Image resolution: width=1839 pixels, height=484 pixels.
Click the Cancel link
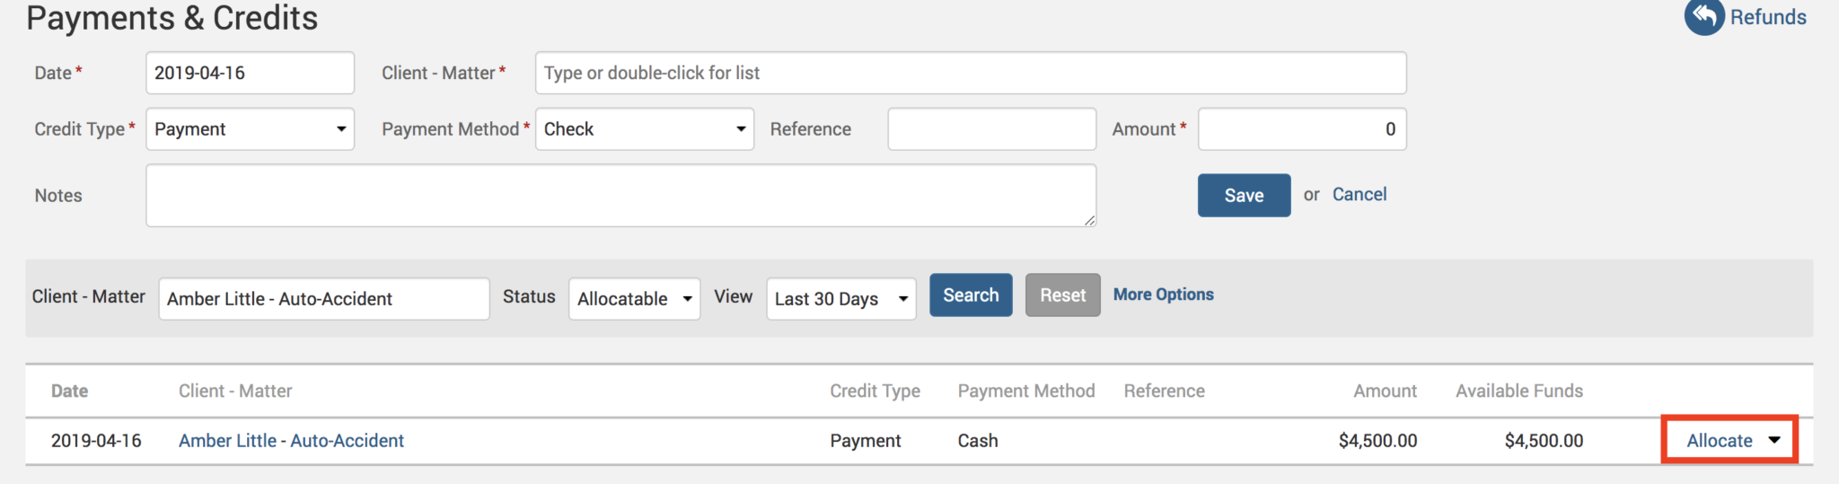(1359, 195)
